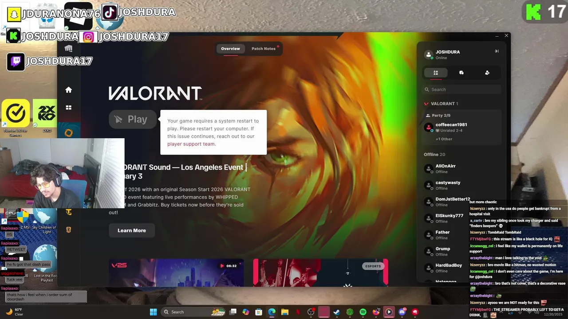This screenshot has width=568, height=319.
Task: Switch to the Patch Notes tab
Action: [x=264, y=49]
